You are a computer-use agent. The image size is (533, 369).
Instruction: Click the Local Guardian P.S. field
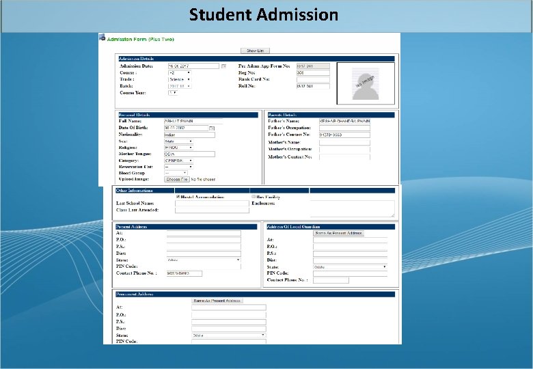pyautogui.click(x=350, y=254)
